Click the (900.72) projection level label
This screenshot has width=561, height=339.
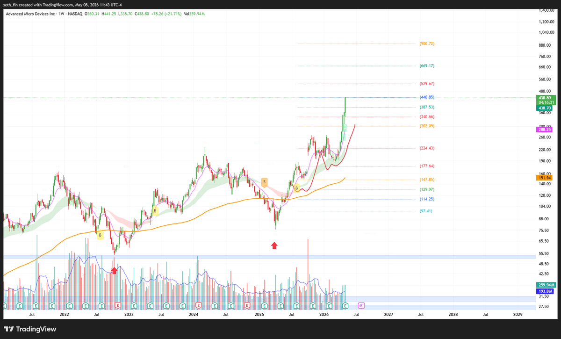tap(427, 43)
